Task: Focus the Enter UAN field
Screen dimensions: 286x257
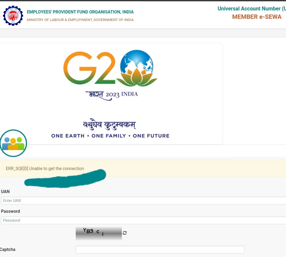Action: [x=143, y=200]
